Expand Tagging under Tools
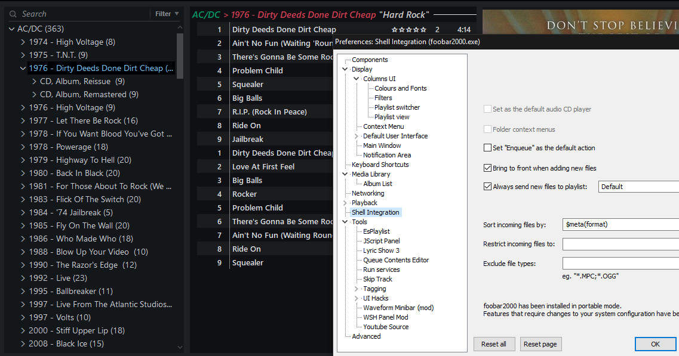Viewport: 679px width, 356px height. click(357, 289)
